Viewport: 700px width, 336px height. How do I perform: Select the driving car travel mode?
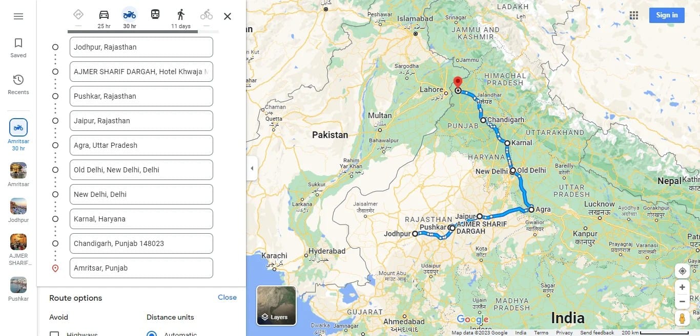104,18
